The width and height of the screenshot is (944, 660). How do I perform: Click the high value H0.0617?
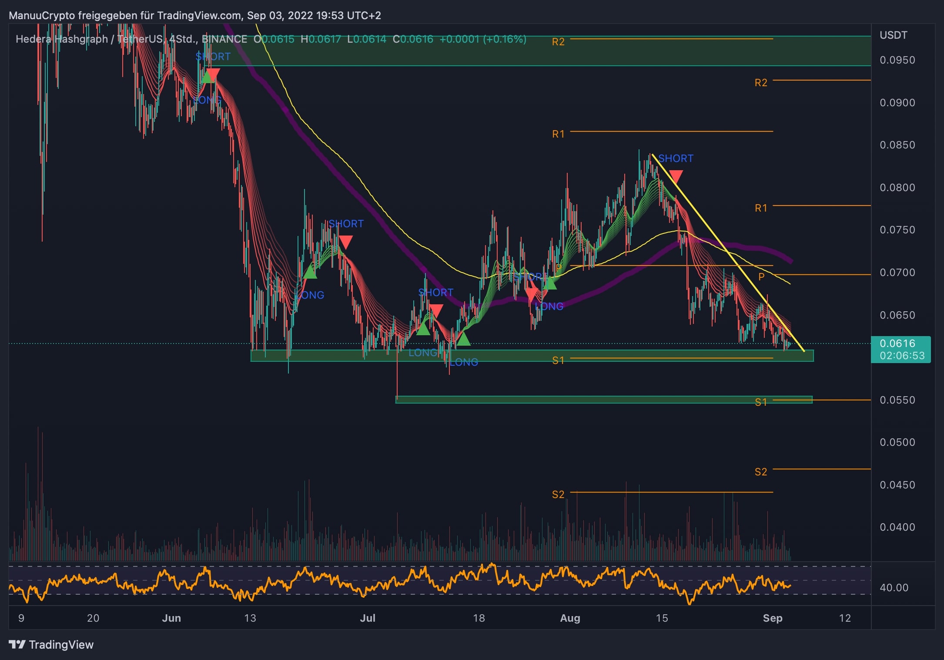click(x=321, y=39)
